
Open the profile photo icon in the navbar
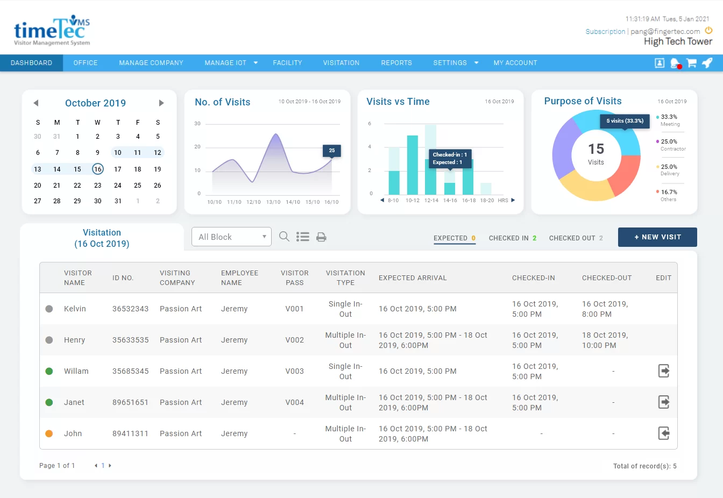(x=660, y=63)
